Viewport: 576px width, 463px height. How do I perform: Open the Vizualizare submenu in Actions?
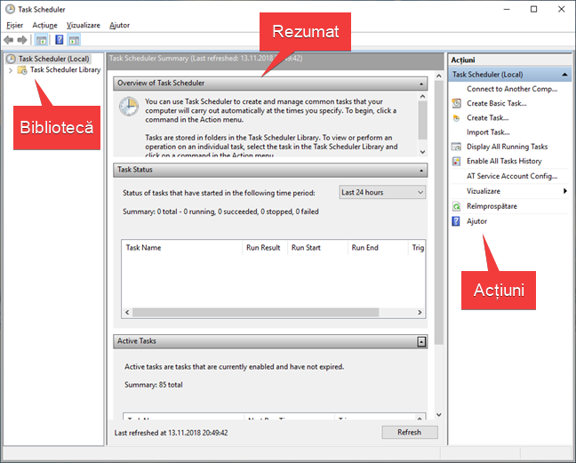[510, 191]
